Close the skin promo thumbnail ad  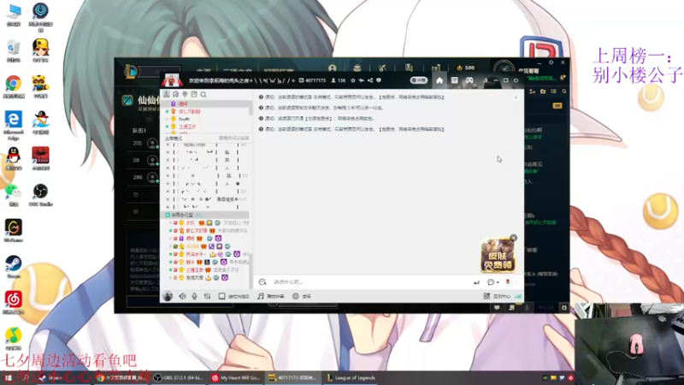click(514, 238)
